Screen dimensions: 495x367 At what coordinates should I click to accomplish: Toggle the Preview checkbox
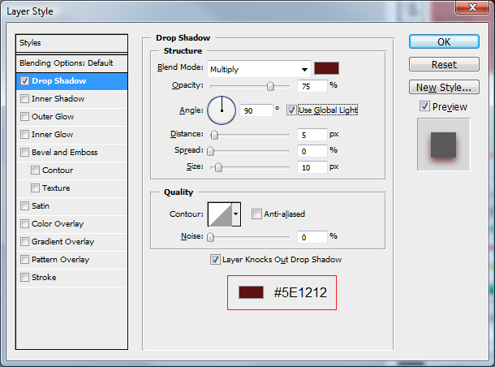click(x=424, y=106)
